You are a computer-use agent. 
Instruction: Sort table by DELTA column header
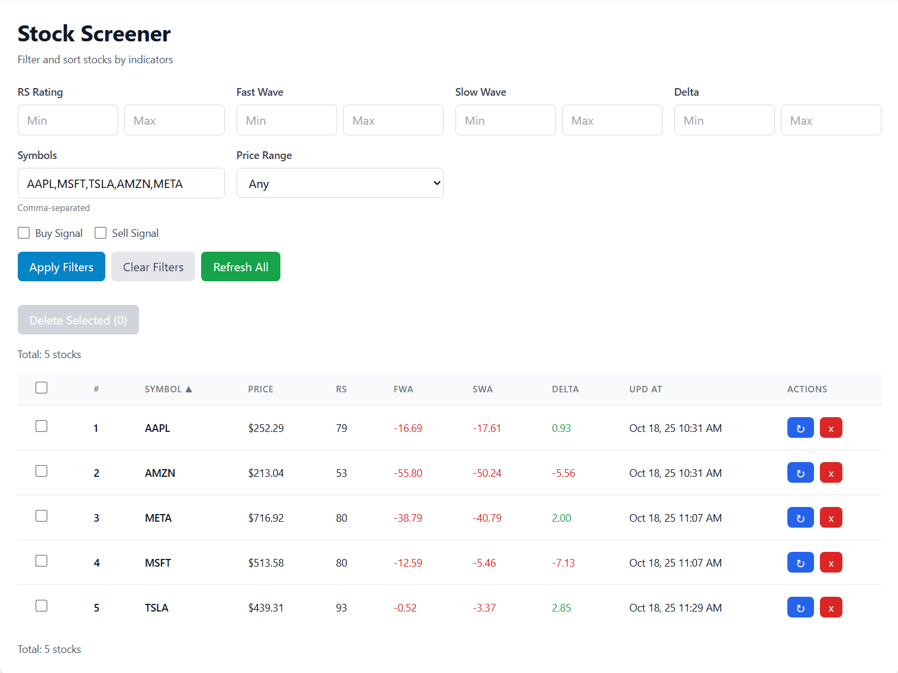pos(565,389)
